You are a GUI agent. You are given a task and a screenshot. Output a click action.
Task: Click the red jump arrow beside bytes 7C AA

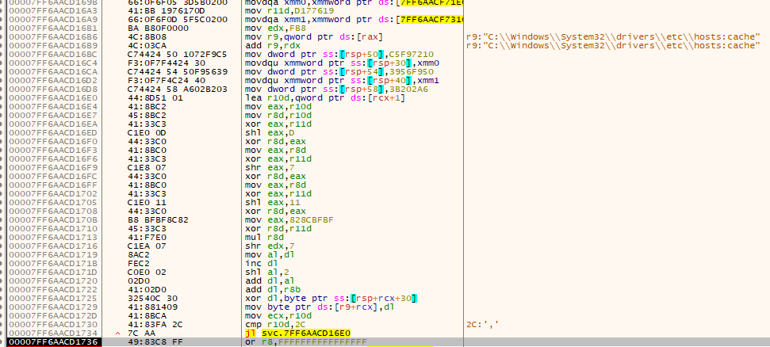[117, 334]
